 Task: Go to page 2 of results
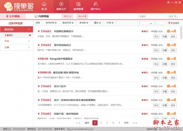point(101,123)
